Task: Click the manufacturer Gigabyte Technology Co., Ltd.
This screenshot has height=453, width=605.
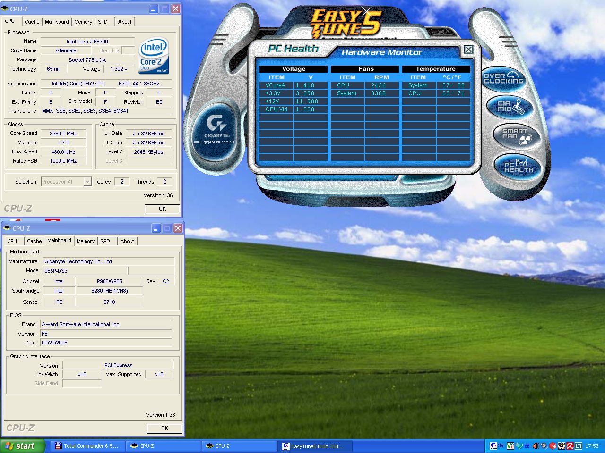Action: (x=109, y=261)
